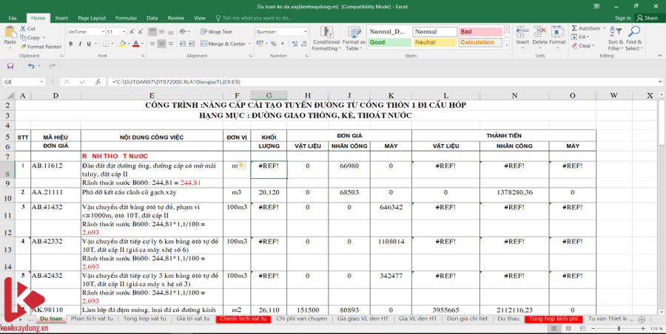Open the 'Tong hop kinh phi' sheet tab

[550, 318]
